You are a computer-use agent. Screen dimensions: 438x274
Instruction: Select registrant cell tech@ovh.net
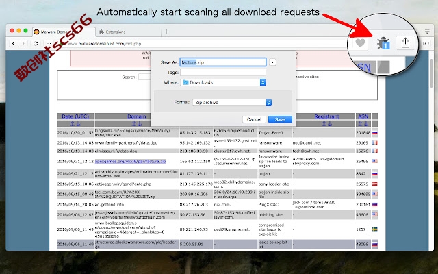tap(306, 151)
